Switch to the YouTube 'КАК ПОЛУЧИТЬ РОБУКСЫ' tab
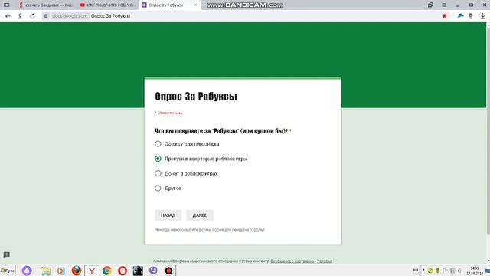The height and width of the screenshot is (276, 490). tap(107, 5)
